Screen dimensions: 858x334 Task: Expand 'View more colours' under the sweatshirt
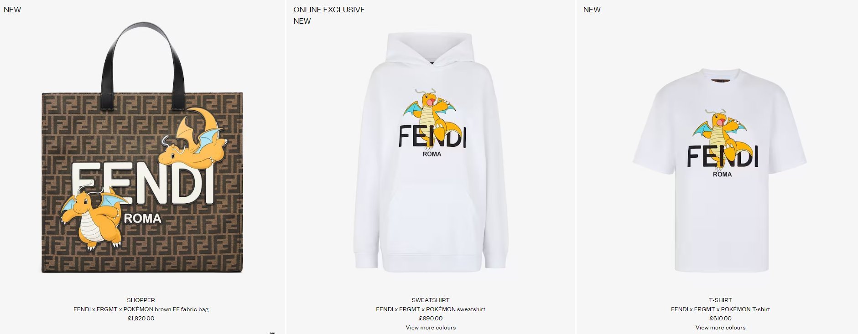pyautogui.click(x=431, y=327)
